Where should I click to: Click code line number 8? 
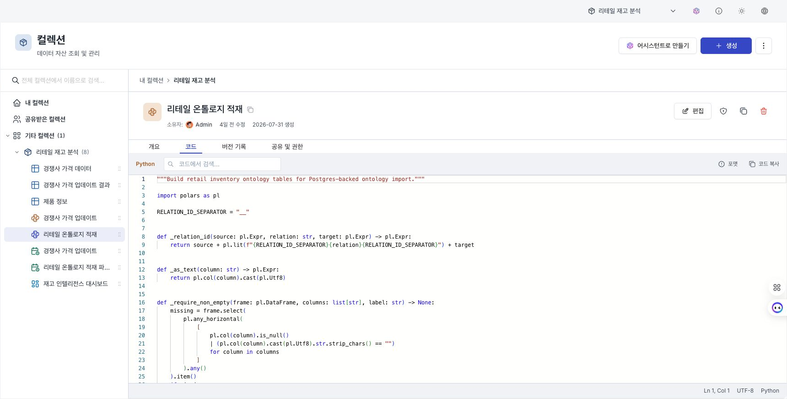(143, 237)
